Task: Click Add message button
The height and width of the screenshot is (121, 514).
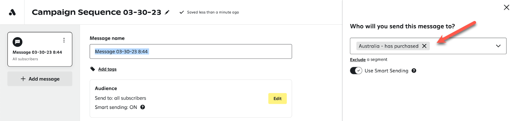Action: (40, 79)
